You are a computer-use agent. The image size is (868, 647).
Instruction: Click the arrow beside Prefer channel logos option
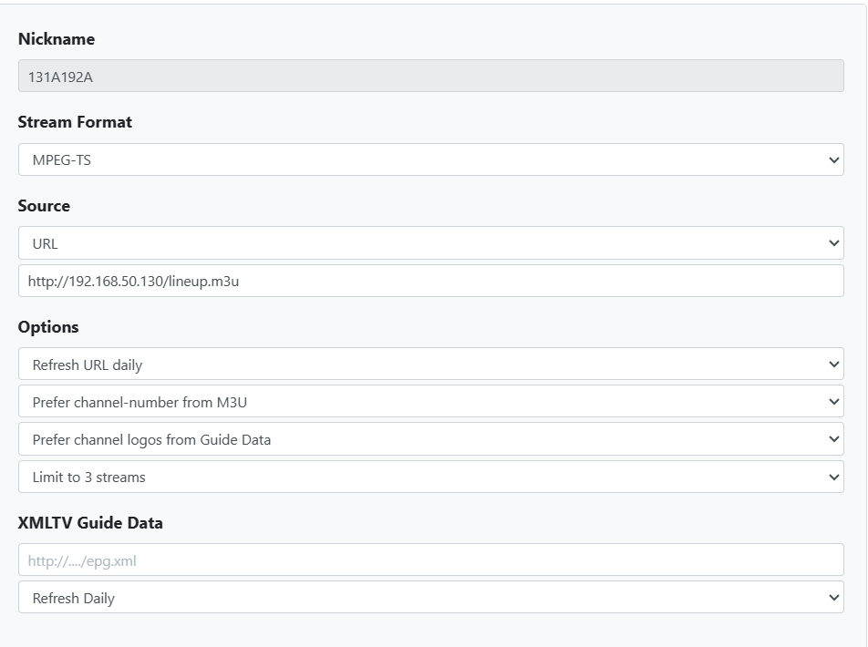tap(833, 439)
